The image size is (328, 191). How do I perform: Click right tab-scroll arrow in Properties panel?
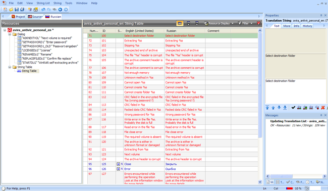324,26
